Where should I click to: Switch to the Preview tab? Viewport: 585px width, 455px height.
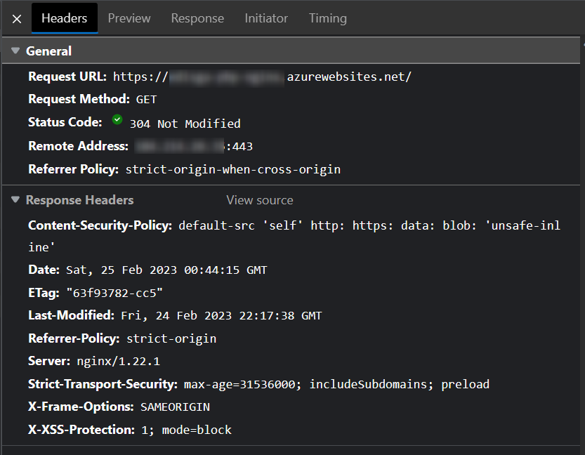pyautogui.click(x=129, y=18)
